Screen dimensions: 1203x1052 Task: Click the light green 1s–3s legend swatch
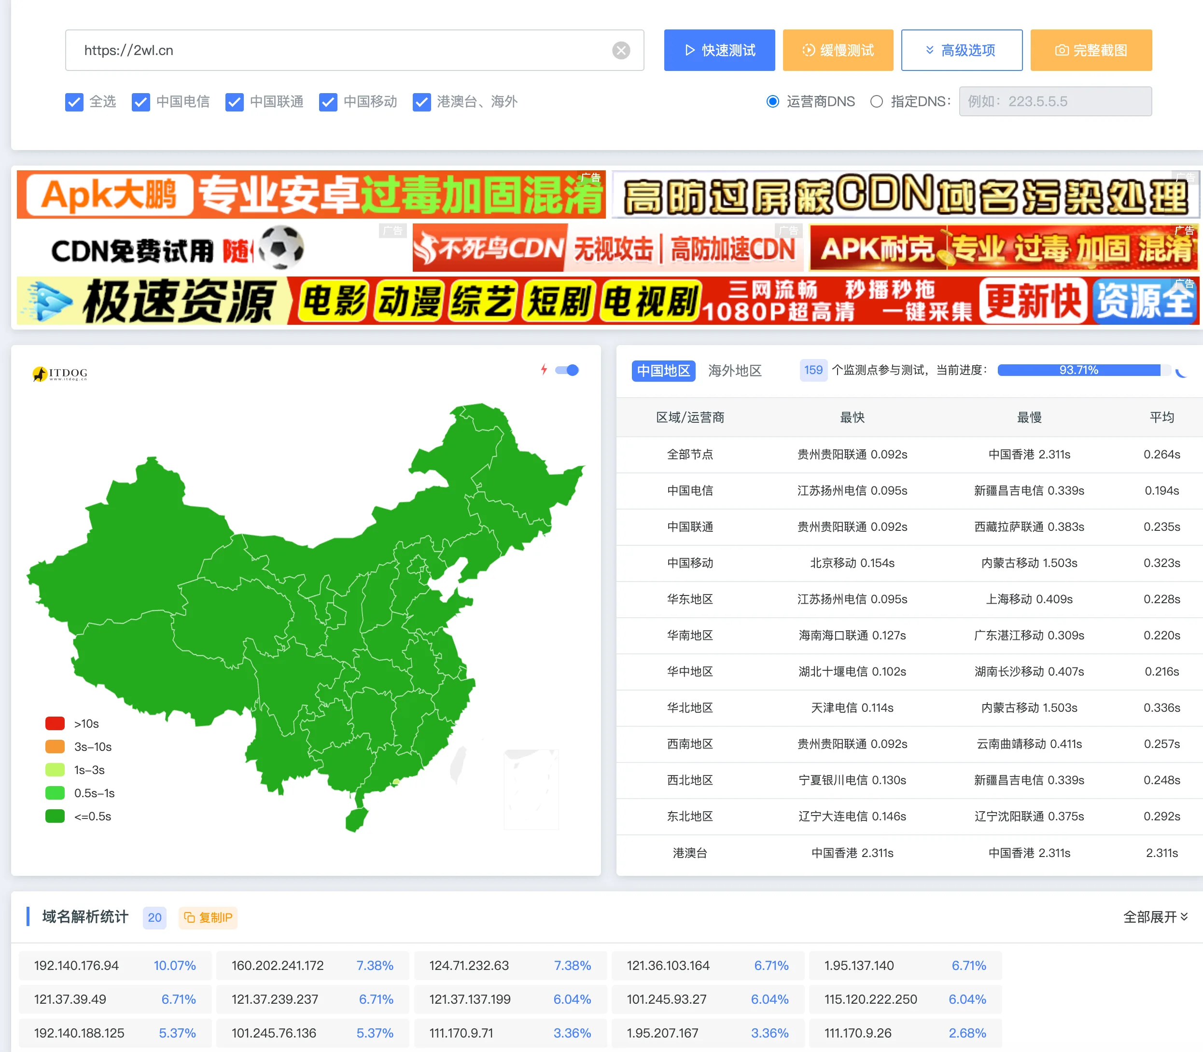[x=55, y=770]
